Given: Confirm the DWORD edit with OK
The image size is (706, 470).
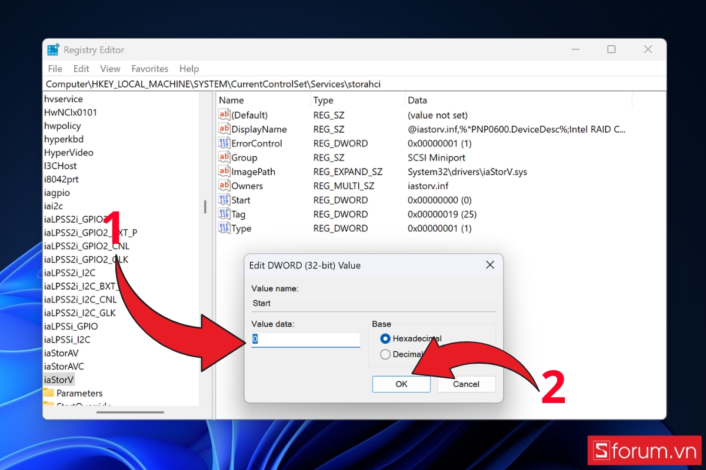Looking at the screenshot, I should (401, 384).
